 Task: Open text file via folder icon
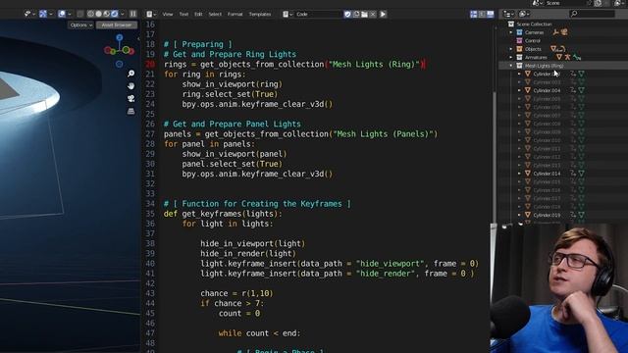(364, 14)
